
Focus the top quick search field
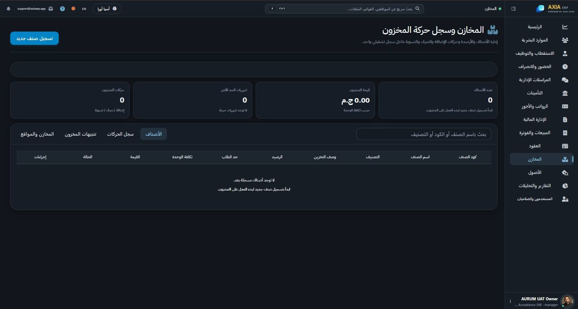(x=344, y=9)
